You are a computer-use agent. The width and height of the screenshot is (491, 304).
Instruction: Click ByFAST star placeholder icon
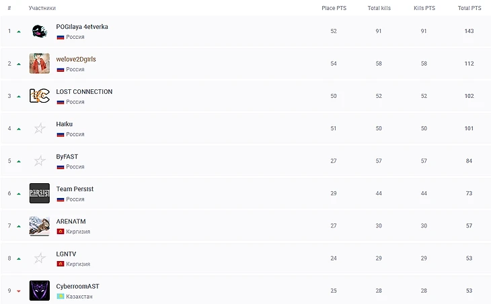click(39, 161)
